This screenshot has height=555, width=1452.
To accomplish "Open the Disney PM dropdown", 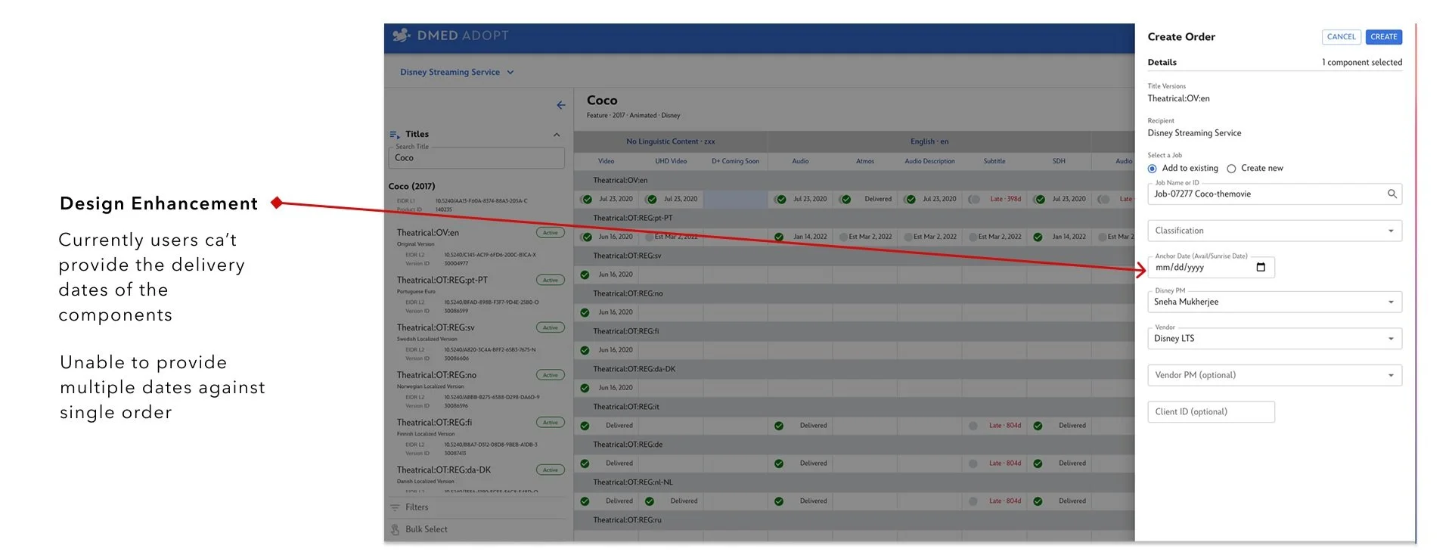I will pyautogui.click(x=1274, y=302).
